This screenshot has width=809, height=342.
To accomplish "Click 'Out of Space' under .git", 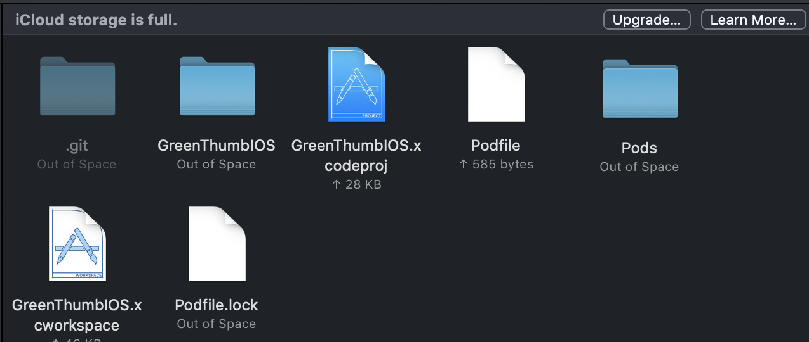I will pos(77,165).
